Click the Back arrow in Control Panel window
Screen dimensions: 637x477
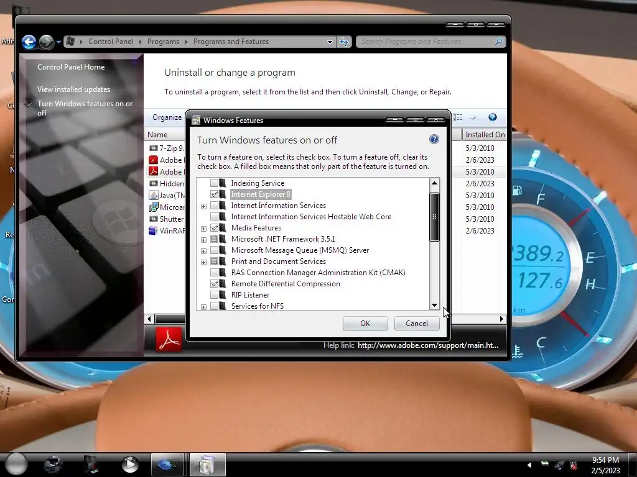[29, 42]
